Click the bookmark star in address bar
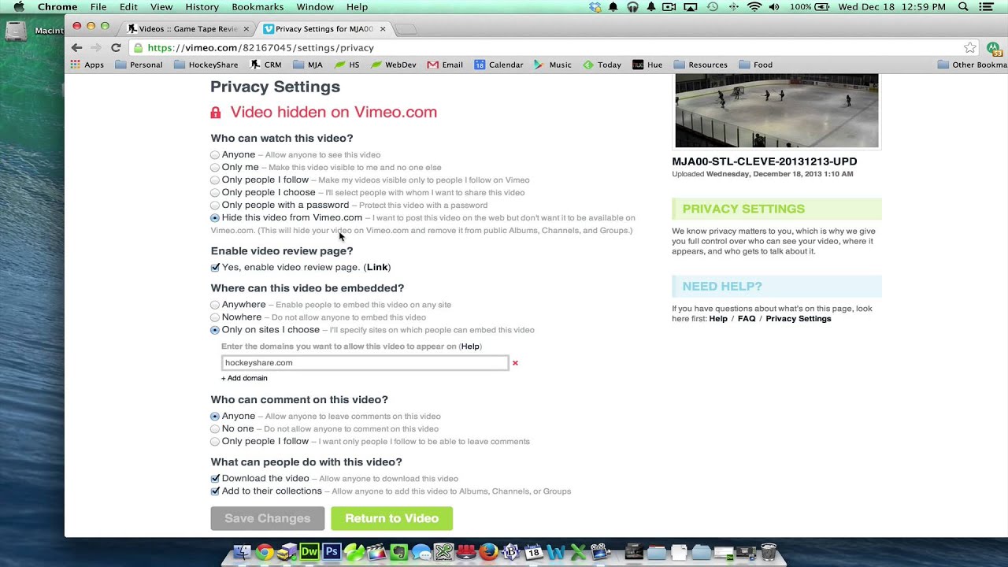 tap(970, 48)
